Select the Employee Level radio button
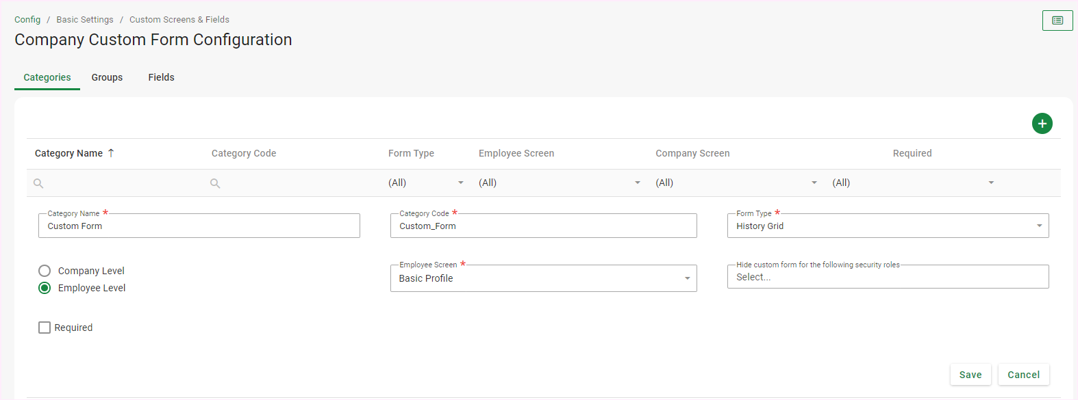Image resolution: width=1078 pixels, height=400 pixels. pos(45,288)
